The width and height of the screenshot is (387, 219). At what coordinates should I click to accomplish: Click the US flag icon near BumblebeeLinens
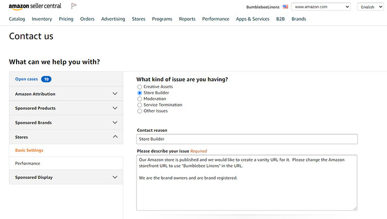click(285, 7)
